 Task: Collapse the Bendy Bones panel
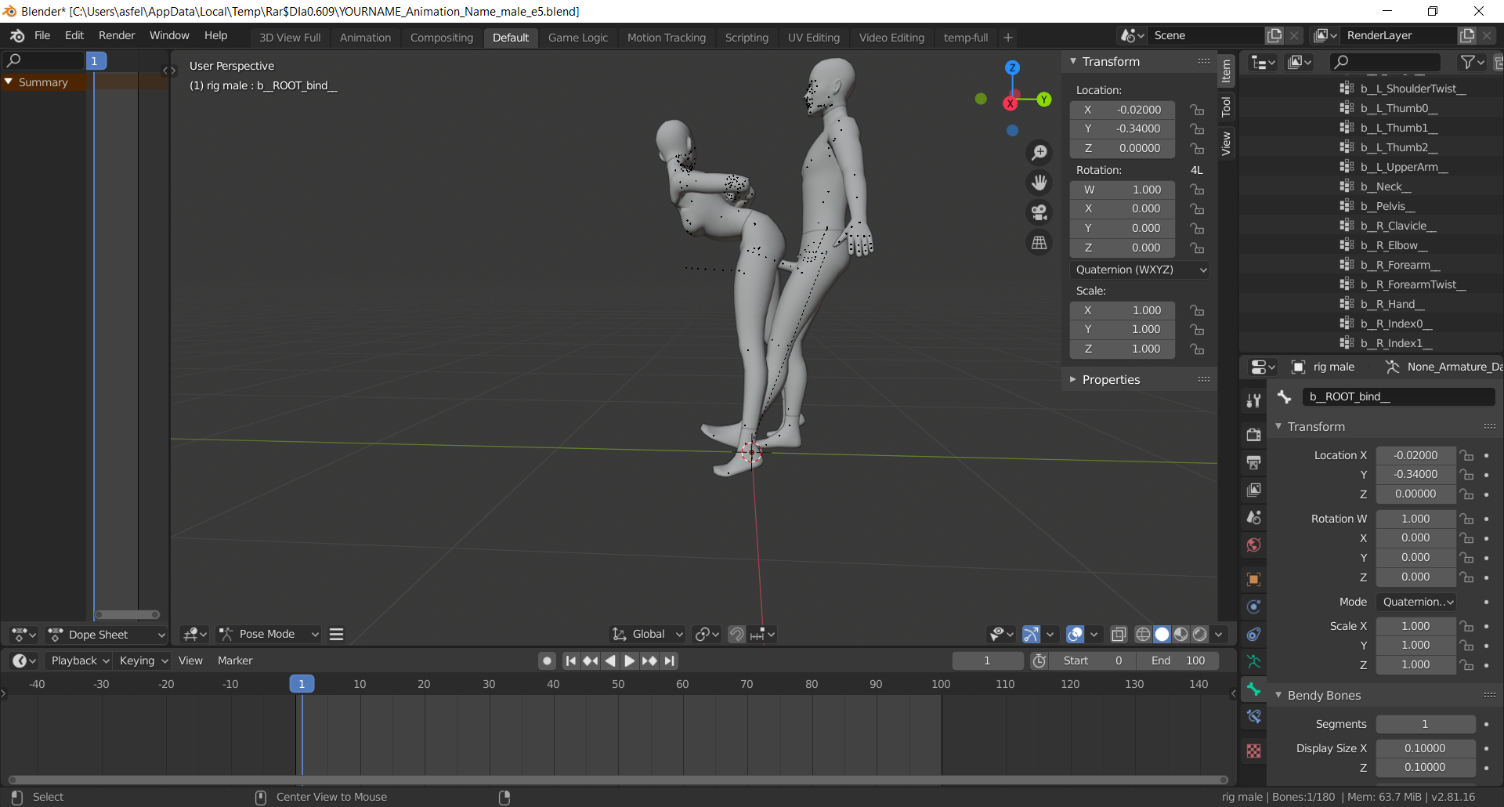tap(1324, 695)
